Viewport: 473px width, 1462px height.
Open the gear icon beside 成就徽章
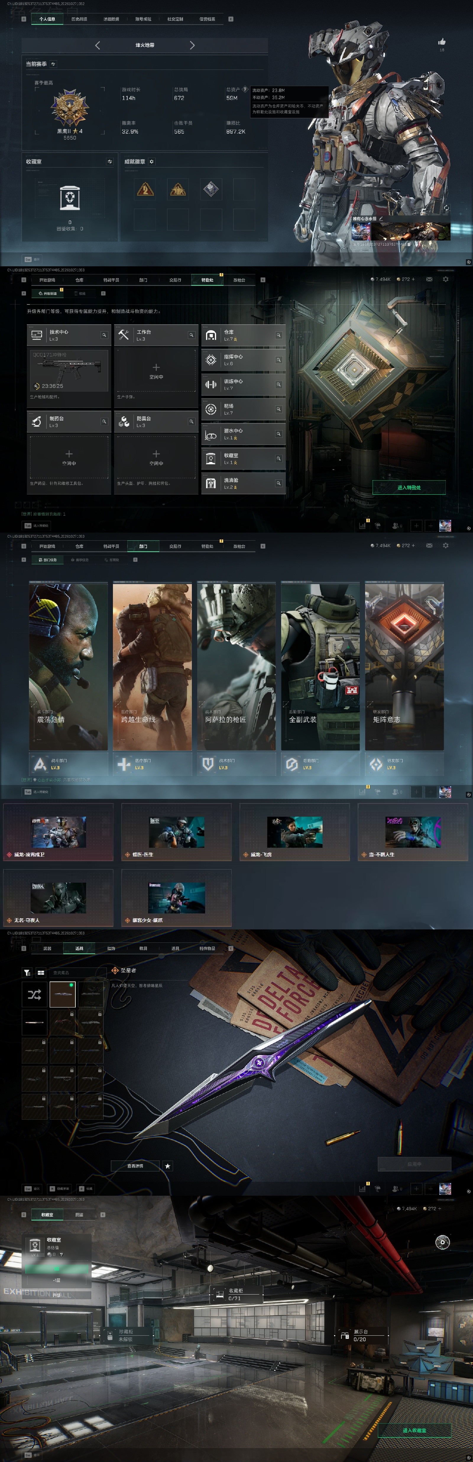click(151, 162)
